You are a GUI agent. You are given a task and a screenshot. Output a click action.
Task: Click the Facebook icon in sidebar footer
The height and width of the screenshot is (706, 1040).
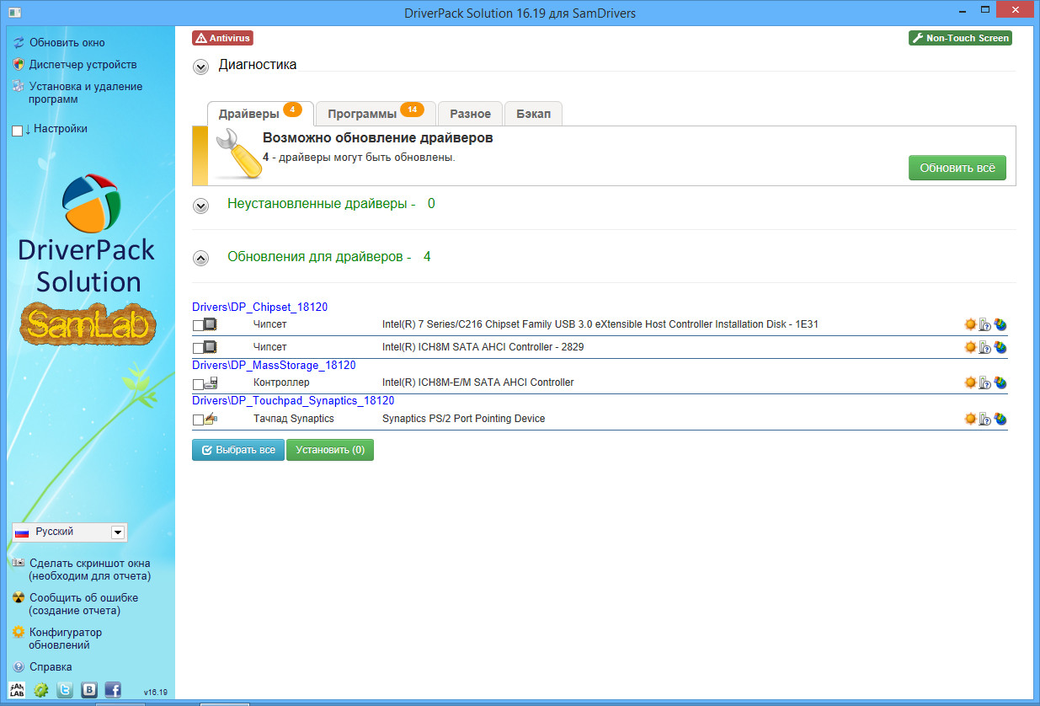pyautogui.click(x=112, y=690)
